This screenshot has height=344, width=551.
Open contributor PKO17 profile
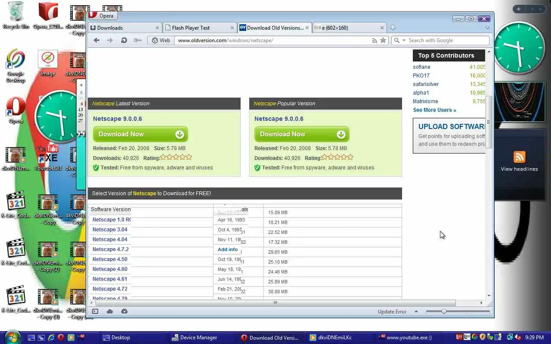pyautogui.click(x=421, y=76)
